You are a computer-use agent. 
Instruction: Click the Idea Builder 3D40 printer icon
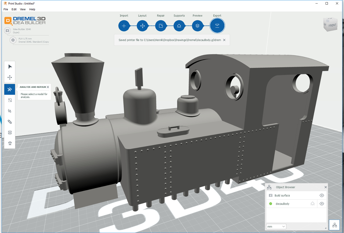click(8, 31)
